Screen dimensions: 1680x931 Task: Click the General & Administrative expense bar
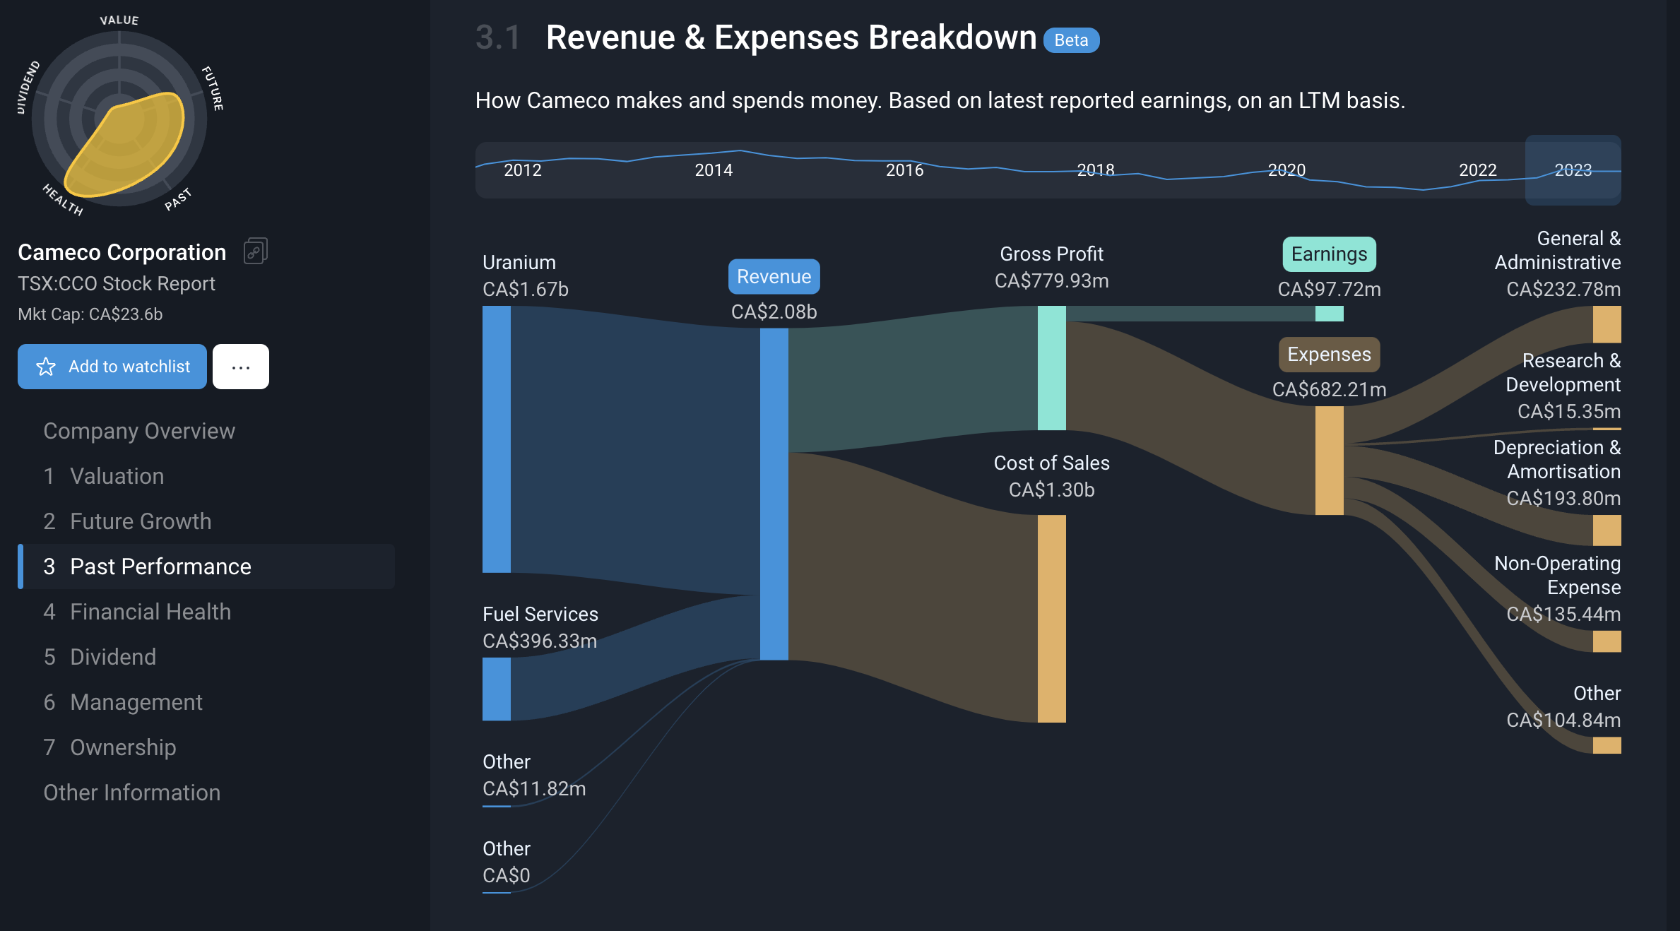point(1606,324)
